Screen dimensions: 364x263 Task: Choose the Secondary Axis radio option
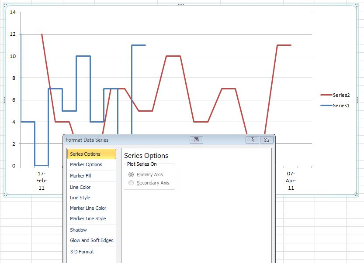[131, 183]
